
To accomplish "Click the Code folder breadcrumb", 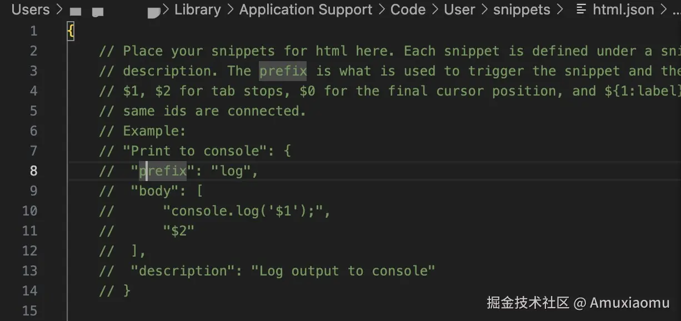I will point(408,9).
